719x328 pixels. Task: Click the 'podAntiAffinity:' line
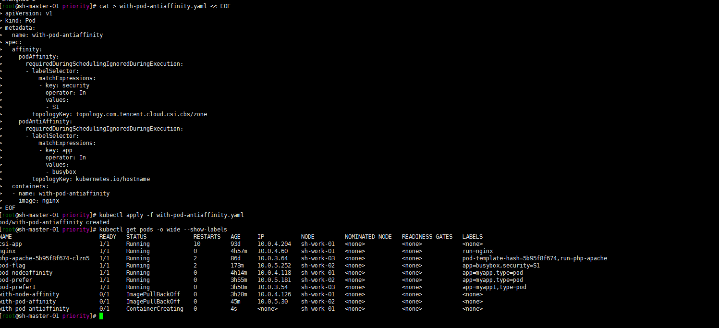click(46, 121)
